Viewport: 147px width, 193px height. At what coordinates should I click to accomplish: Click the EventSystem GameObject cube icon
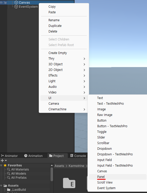(16, 7)
